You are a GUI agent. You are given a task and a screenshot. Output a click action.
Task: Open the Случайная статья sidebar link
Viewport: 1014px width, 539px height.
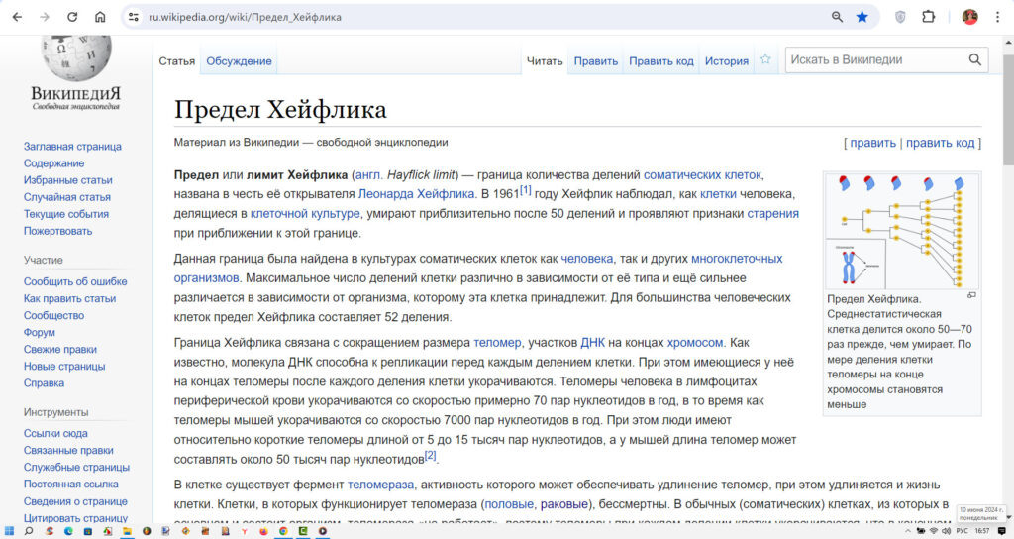click(x=67, y=197)
